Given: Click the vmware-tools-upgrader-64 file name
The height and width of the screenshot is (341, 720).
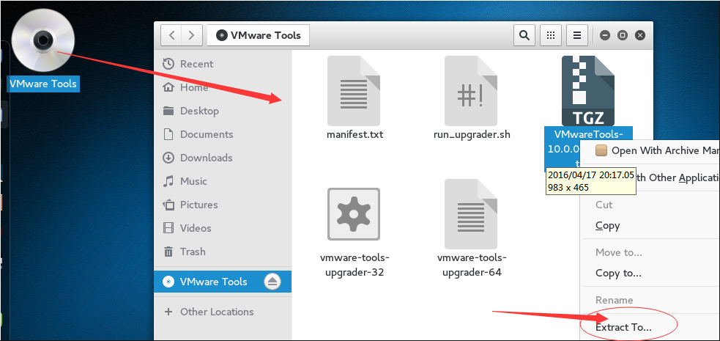Looking at the screenshot, I should 472,265.
